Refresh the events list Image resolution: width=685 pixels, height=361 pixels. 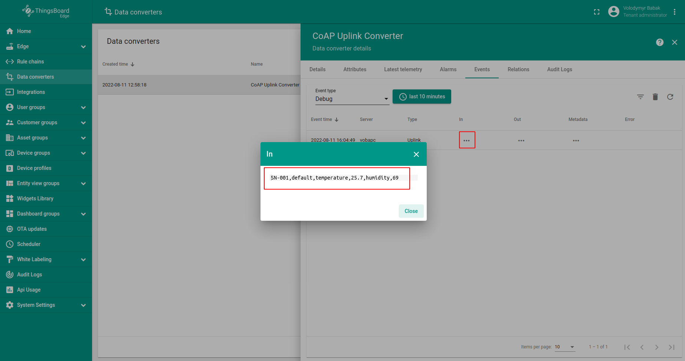[x=670, y=97]
